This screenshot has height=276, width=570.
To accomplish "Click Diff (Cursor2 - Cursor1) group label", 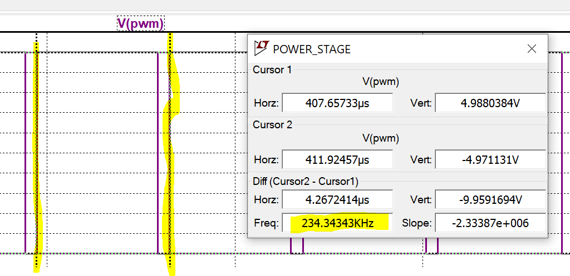I will pyautogui.click(x=306, y=182).
